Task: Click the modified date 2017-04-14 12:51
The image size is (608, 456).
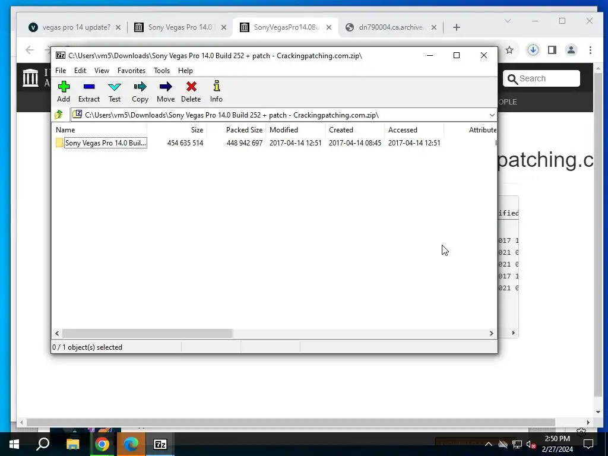Action: (296, 142)
